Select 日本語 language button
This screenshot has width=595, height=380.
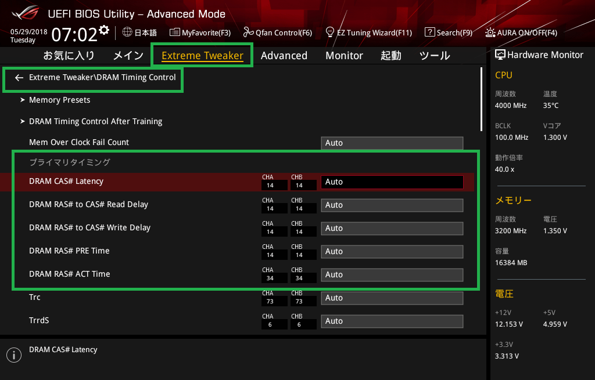pyautogui.click(x=146, y=32)
